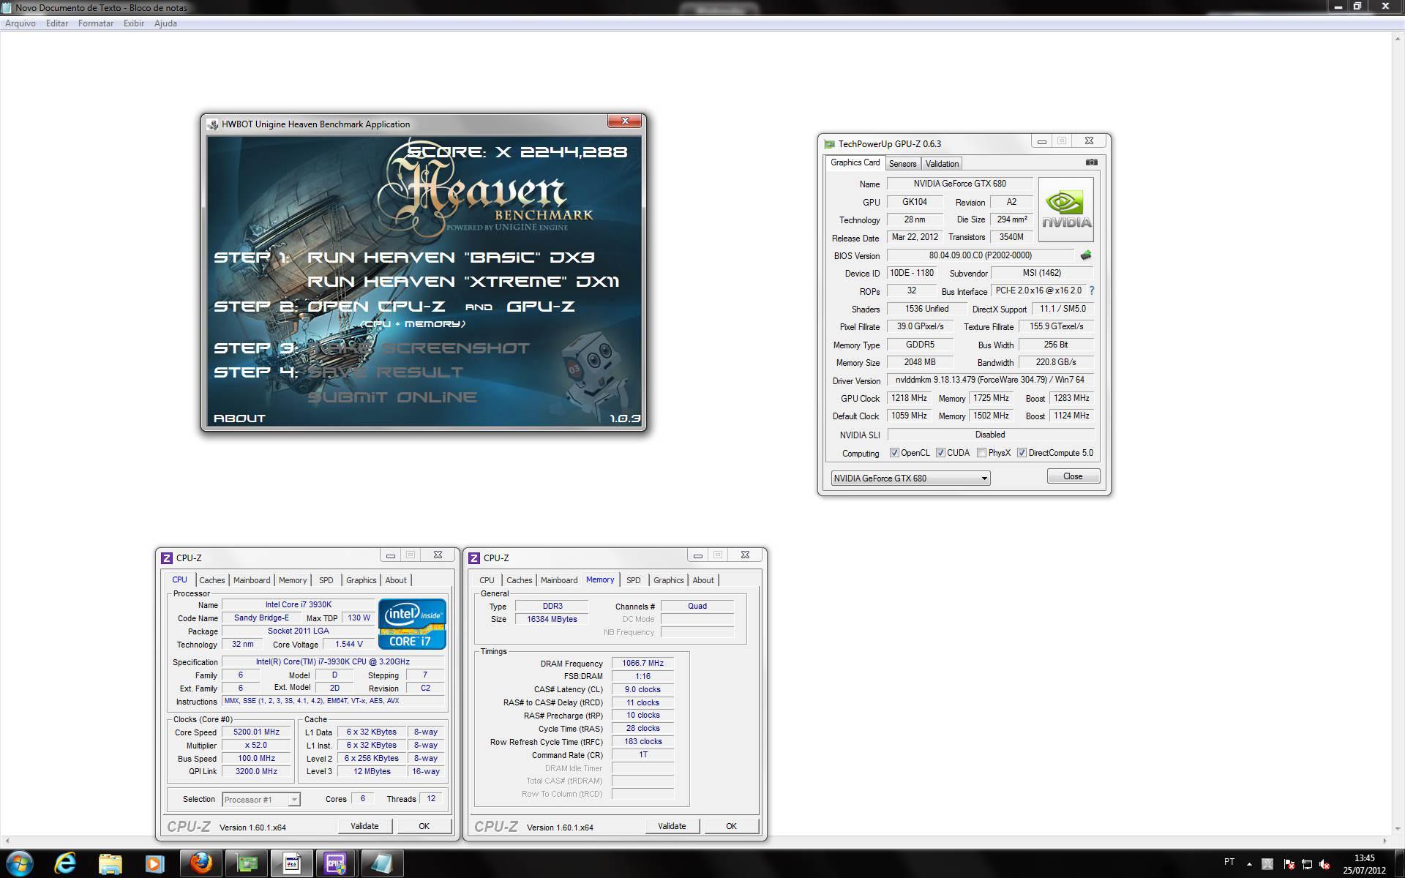The image size is (1405, 878).
Task: Click RUN HEAVEN "BASIC" DX9
Action: pyautogui.click(x=451, y=258)
